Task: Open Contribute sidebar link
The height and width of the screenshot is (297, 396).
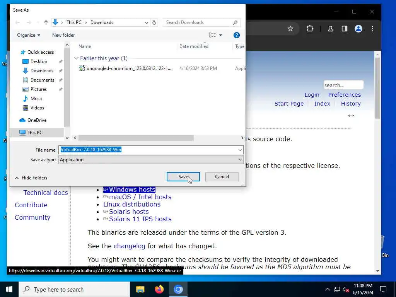Action: coord(31,205)
